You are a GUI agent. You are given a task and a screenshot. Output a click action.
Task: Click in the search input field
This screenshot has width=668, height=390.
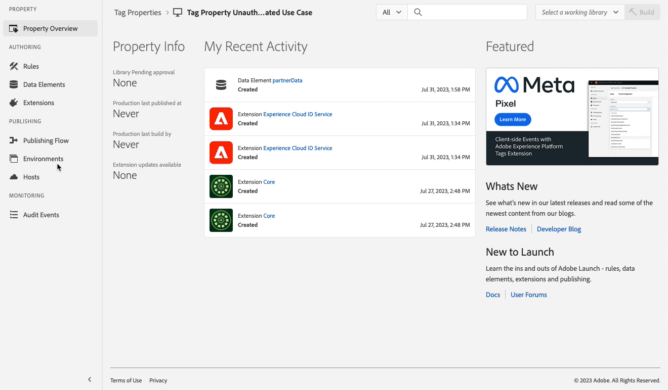[x=473, y=12]
